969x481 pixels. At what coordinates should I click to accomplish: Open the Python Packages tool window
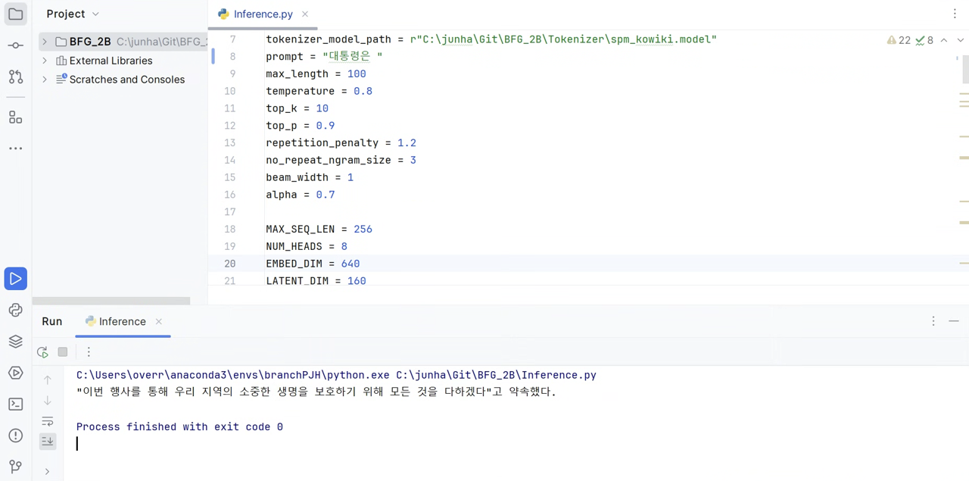coord(15,342)
